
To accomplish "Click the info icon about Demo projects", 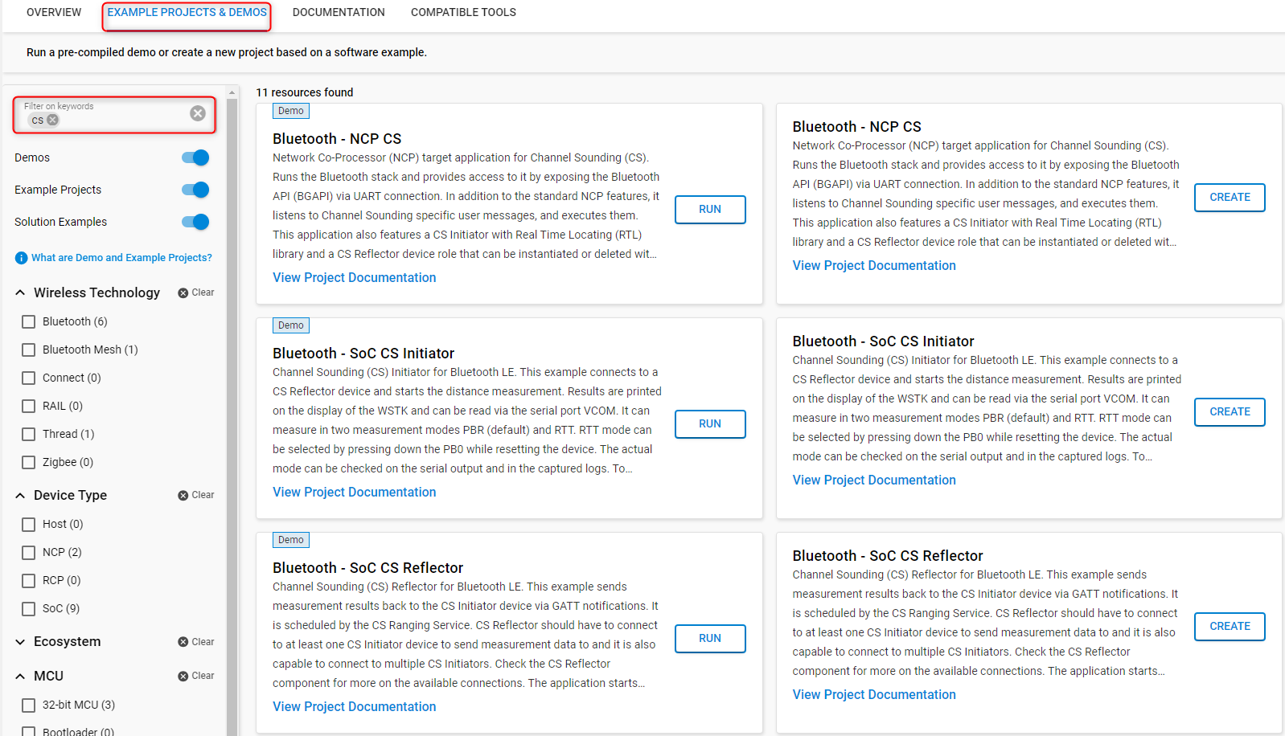I will (21, 258).
